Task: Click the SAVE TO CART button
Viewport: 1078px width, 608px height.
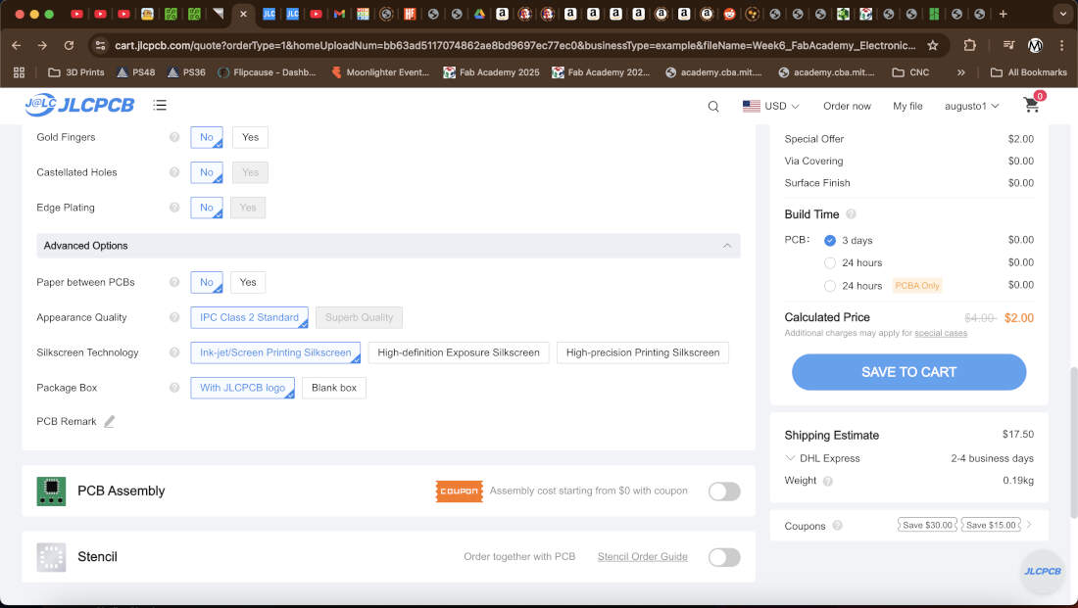Action: click(x=908, y=372)
